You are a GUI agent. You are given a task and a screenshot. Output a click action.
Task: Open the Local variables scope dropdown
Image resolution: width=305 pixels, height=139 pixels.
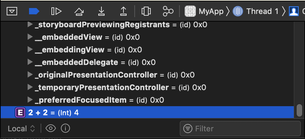coord(21,129)
